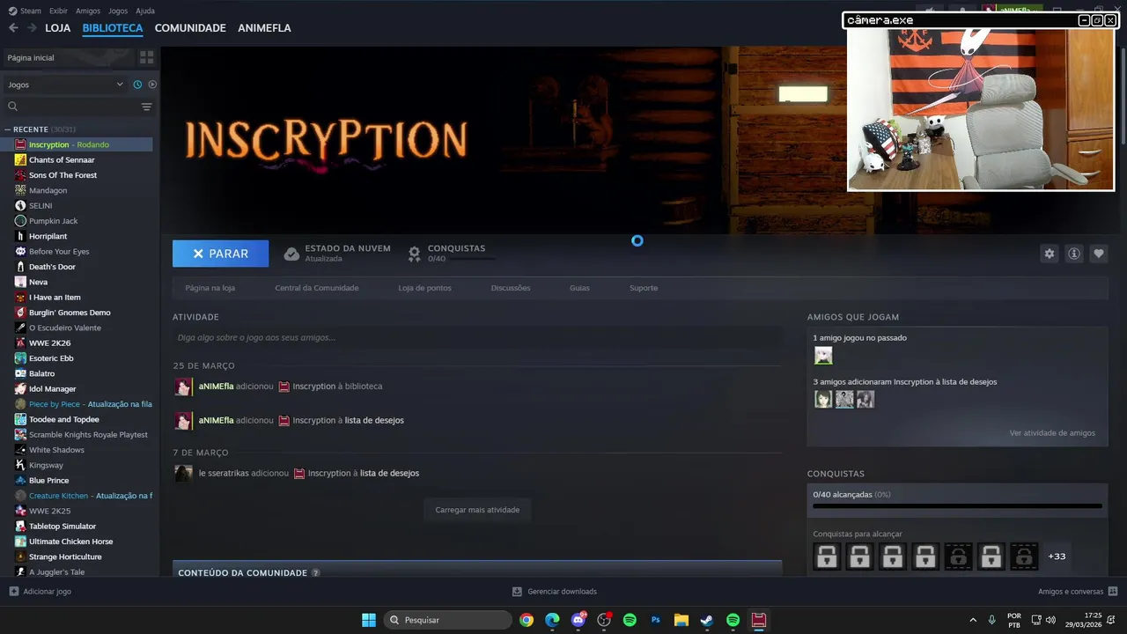Open File Explorer from the taskbar
1127x634 pixels.
pyautogui.click(x=681, y=620)
